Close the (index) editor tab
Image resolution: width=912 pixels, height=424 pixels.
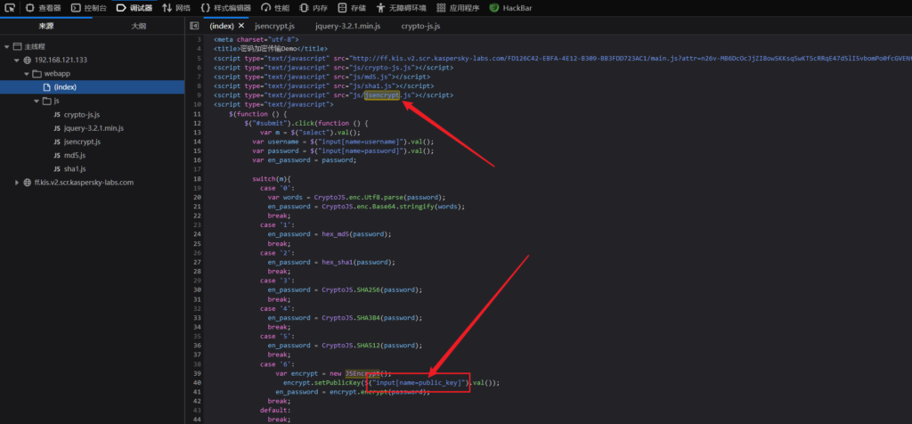point(240,26)
